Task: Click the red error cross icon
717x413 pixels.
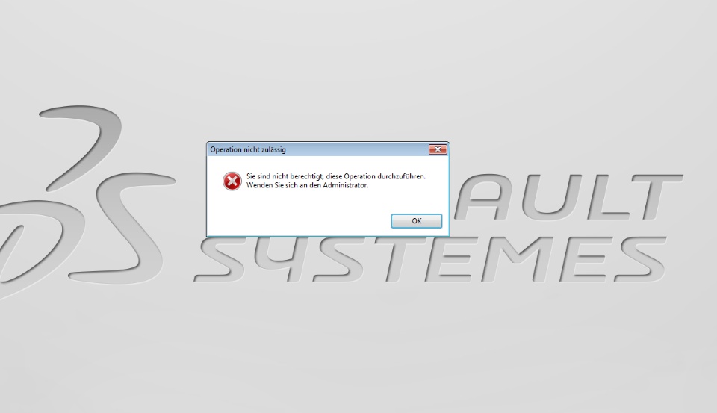Action: [232, 181]
